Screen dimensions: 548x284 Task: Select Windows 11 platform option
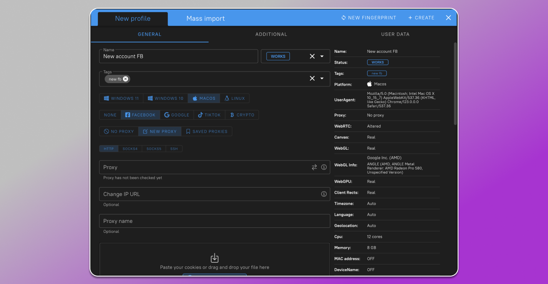click(121, 99)
